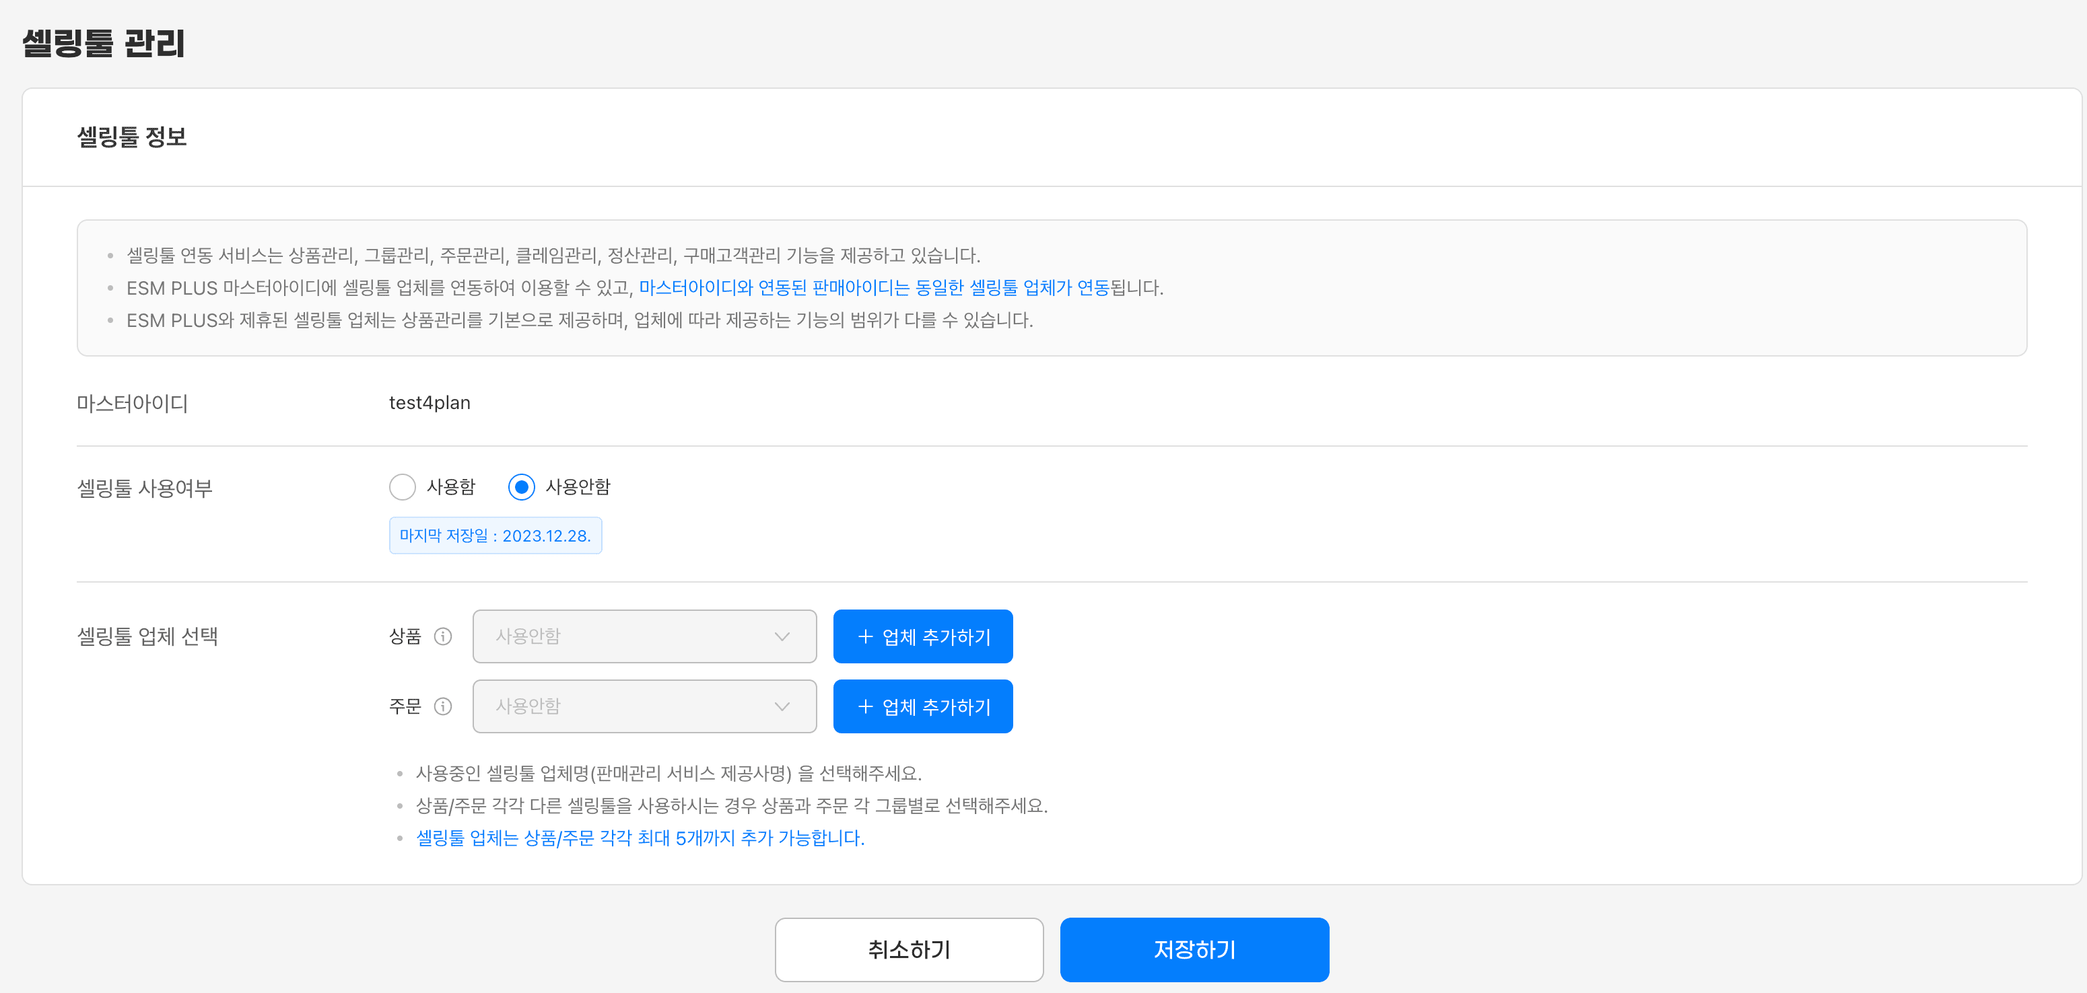Screen dimensions: 2087x993
Task: Click the info icon next to 주문
Action: click(x=443, y=706)
